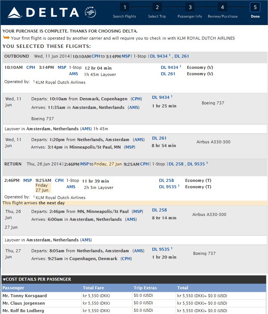Click (CPH) link in 9:25am arrival line
268x314 pixels.
(x=126, y=259)
